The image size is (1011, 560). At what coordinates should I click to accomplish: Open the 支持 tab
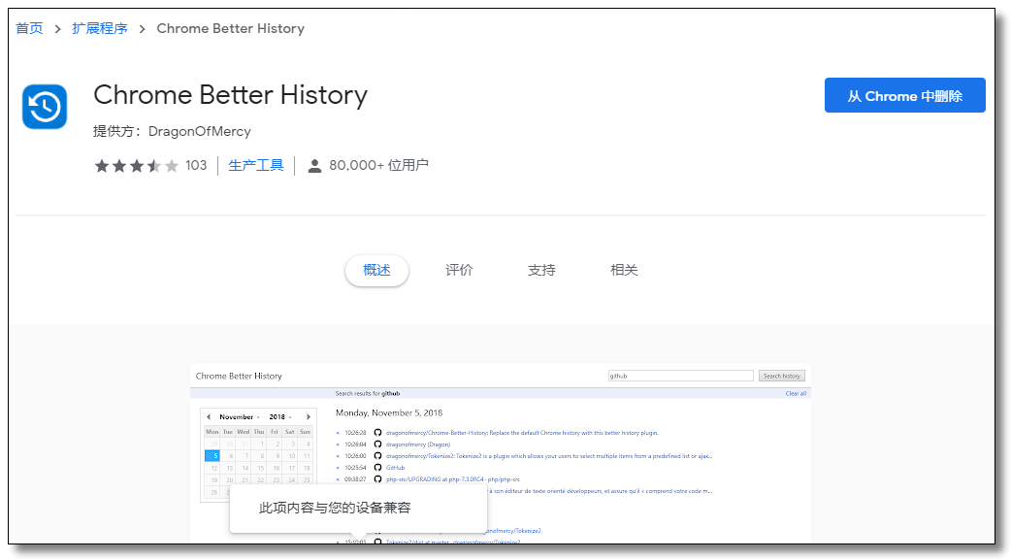click(x=541, y=271)
